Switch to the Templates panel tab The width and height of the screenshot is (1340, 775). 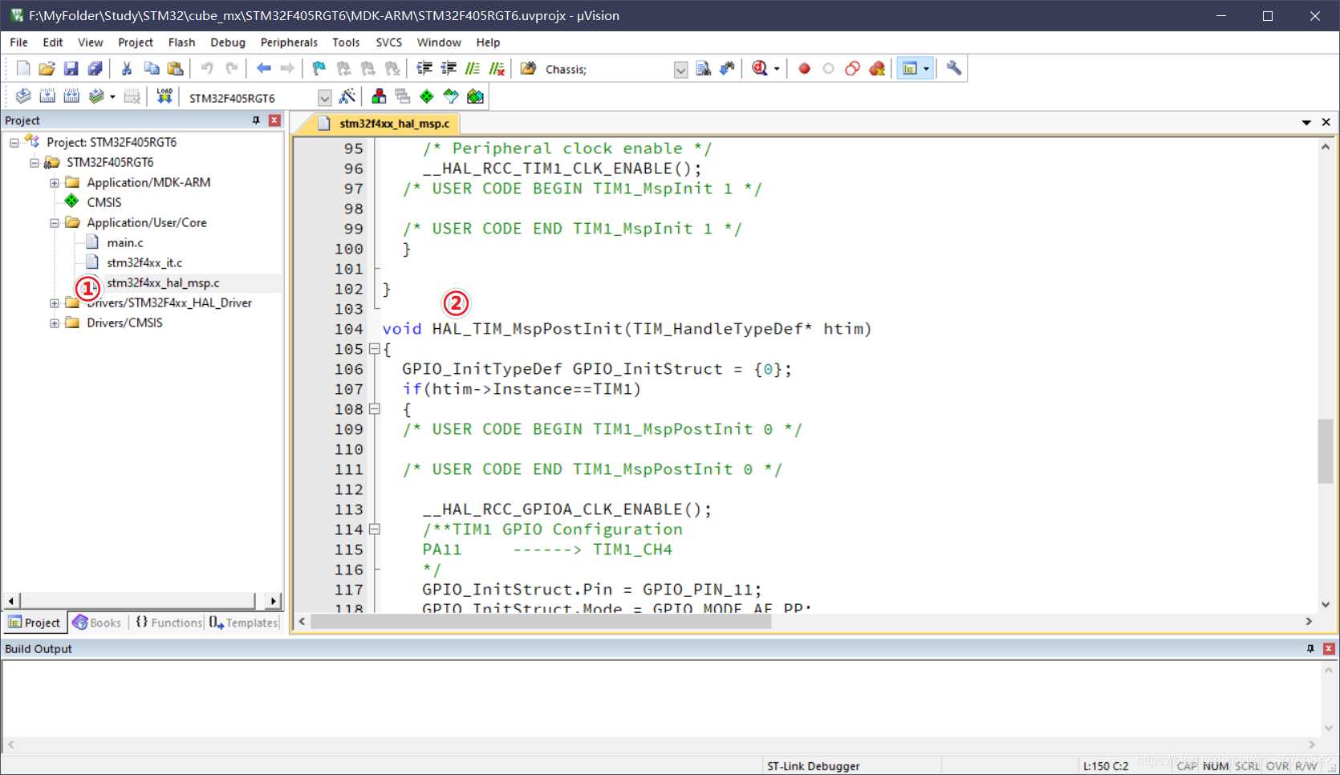[243, 623]
